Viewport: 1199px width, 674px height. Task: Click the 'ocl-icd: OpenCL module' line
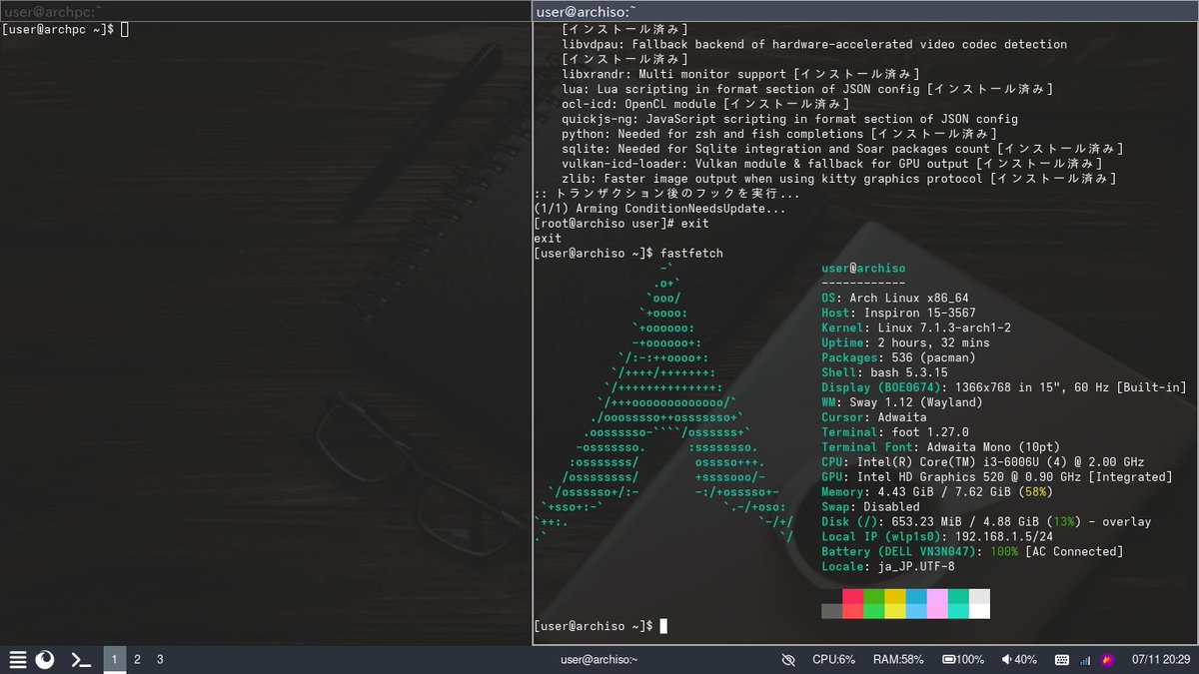pyautogui.click(x=705, y=105)
